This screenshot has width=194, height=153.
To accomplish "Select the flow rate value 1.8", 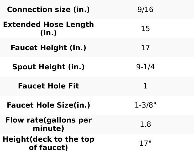I will pos(145,124).
